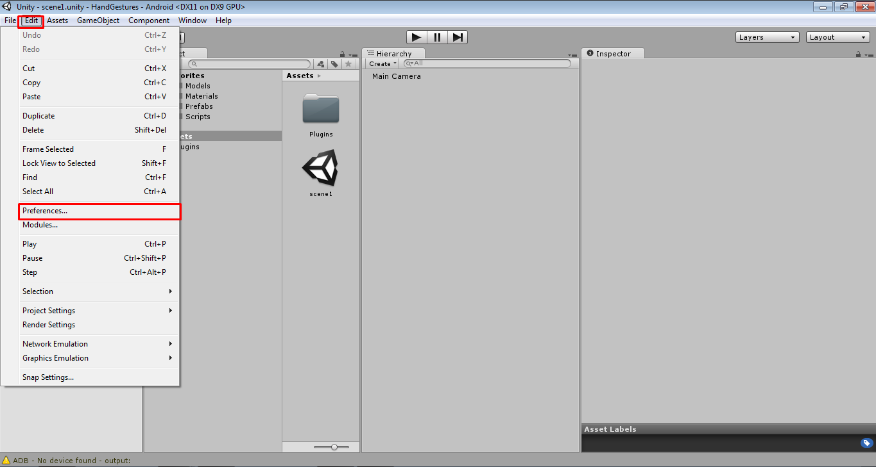The width and height of the screenshot is (876, 467).
Task: Open the Hierarchy panel options menu icon
Action: click(572, 54)
